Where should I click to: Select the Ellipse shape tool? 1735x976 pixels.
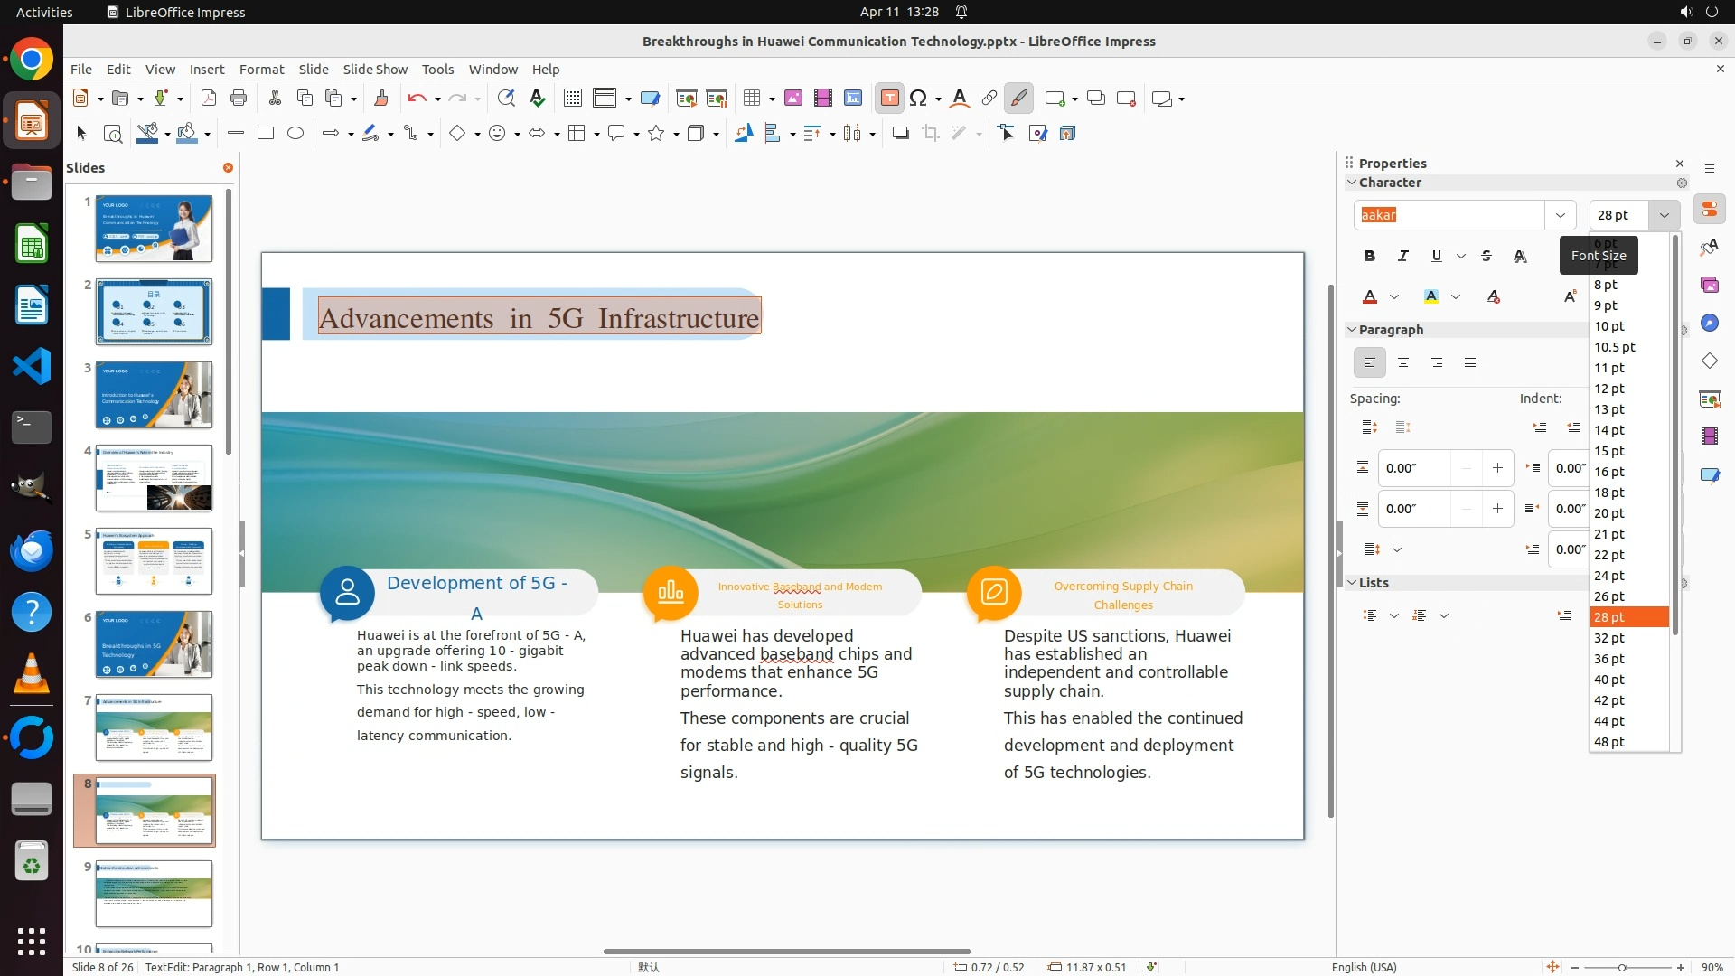point(295,134)
